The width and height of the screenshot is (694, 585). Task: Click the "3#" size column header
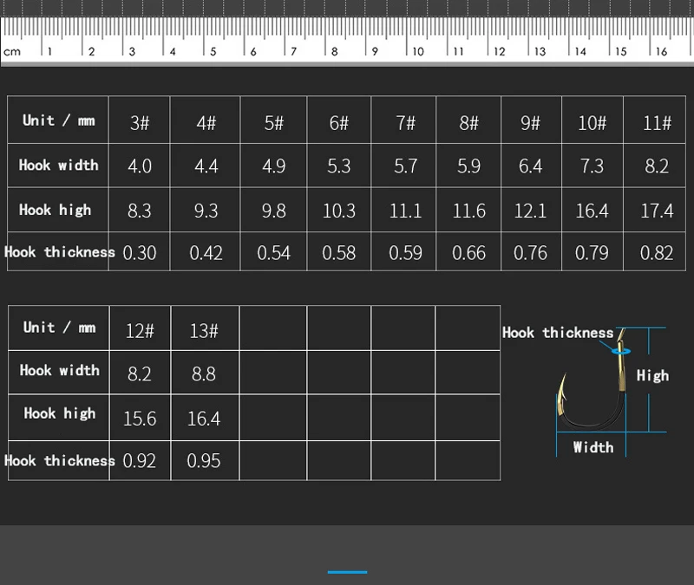point(140,123)
